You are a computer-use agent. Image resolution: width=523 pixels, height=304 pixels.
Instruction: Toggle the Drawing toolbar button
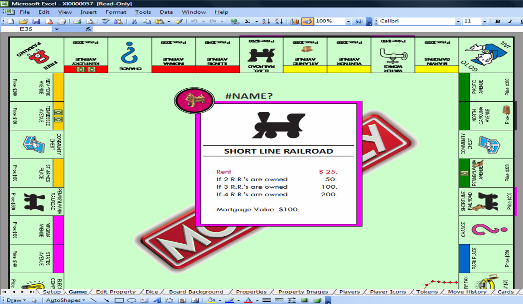tap(307, 21)
